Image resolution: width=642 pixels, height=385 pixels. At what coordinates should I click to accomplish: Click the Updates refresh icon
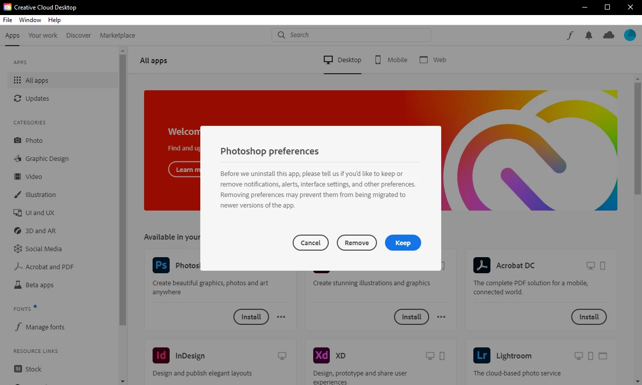(x=18, y=98)
